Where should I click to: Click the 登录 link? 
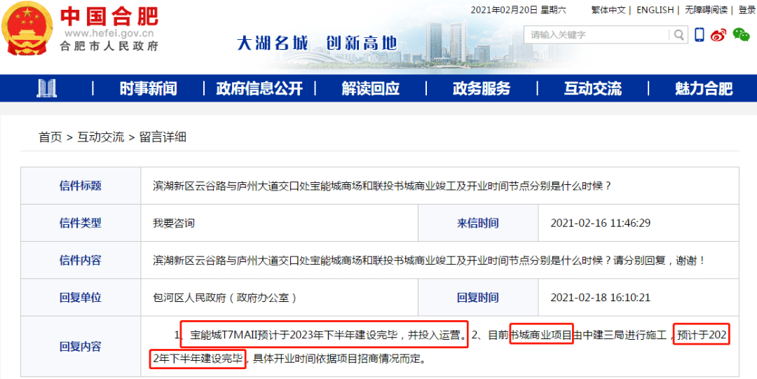click(x=746, y=10)
